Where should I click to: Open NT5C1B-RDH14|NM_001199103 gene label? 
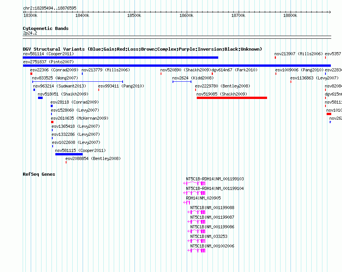[x=215, y=179]
